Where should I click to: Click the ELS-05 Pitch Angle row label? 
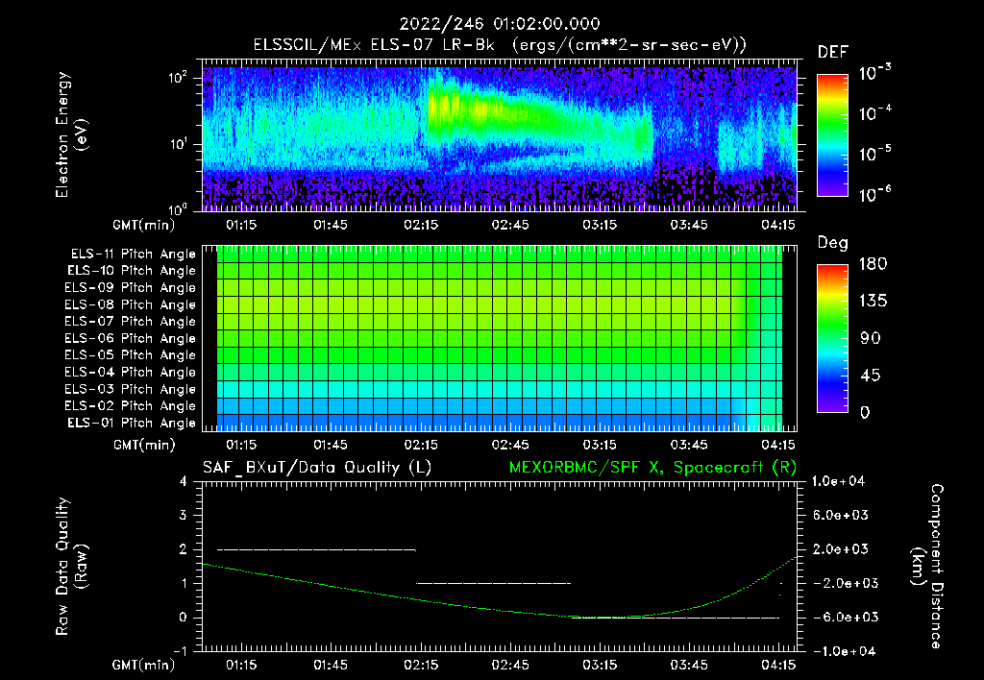pos(131,355)
